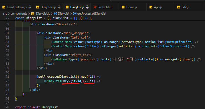This screenshot has height=109, width=205.
Task: Click the '/new' route string
Action: 186,59
